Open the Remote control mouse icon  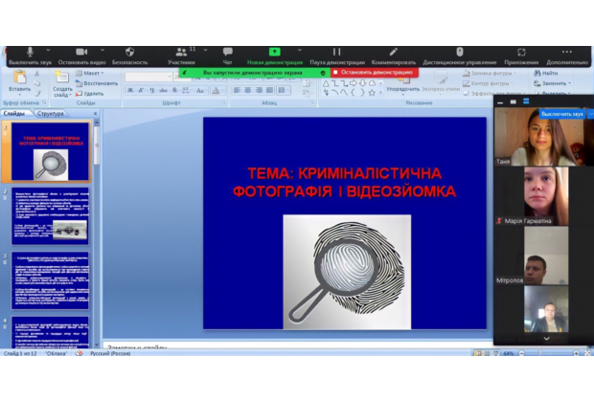click(x=459, y=52)
